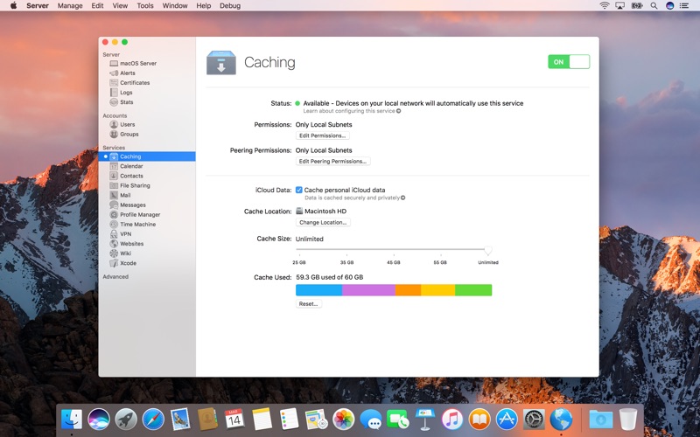Screen dimensions: 700x437
Task: Select the VPN service icon
Action: 114,234
